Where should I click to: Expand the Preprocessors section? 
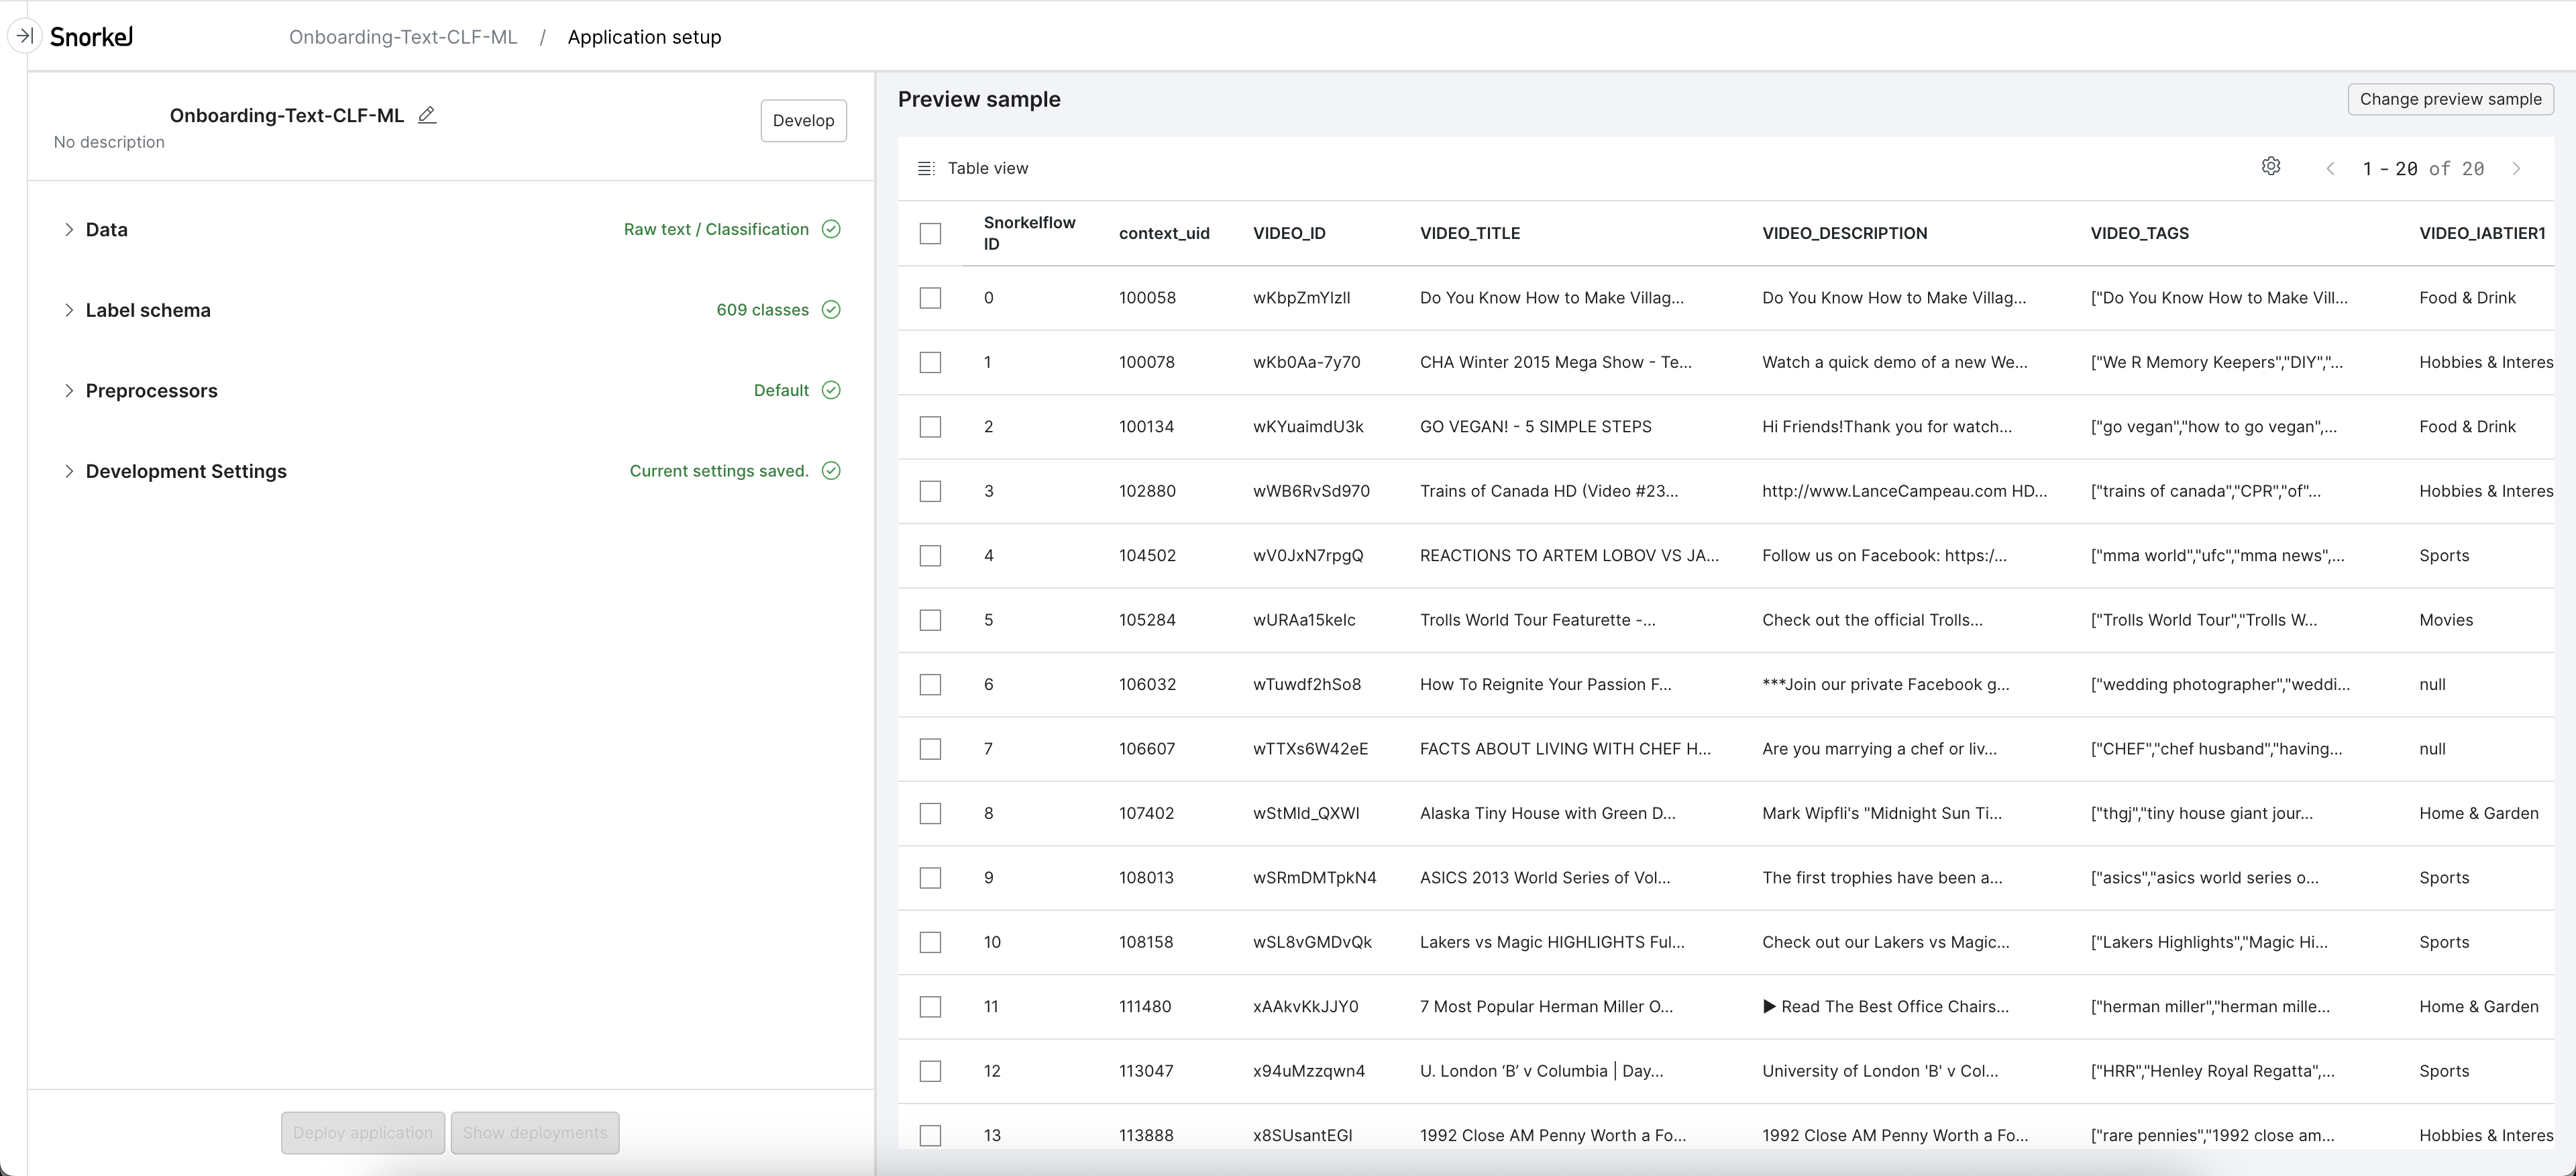point(69,391)
